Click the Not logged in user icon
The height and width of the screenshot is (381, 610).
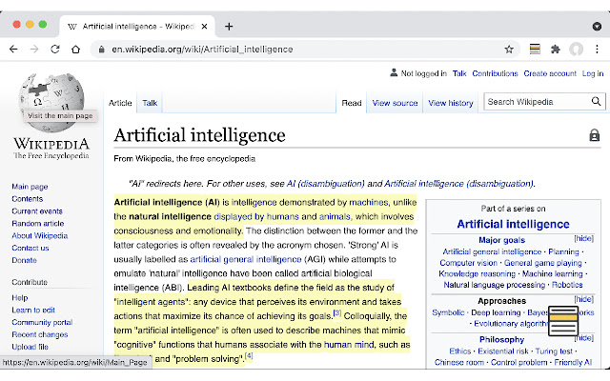(x=394, y=72)
